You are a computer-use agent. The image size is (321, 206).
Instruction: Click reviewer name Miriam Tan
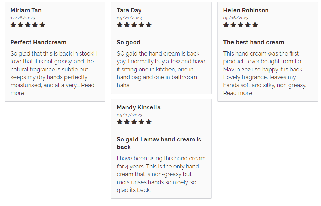26,10
